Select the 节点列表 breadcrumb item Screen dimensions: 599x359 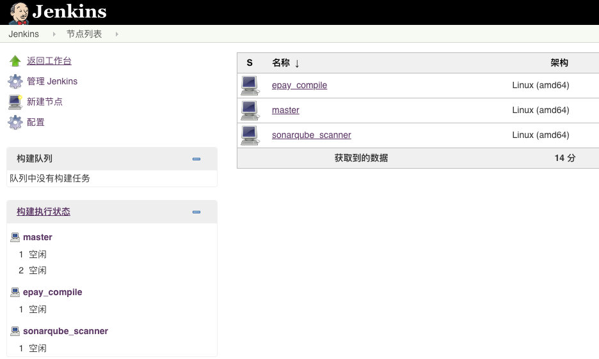(84, 34)
